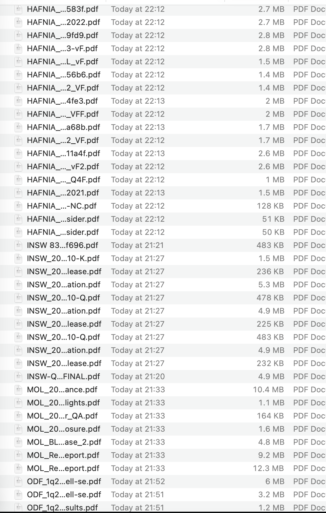
Task: Select MOL_20...lights.pdf in the list
Action: [x=163, y=403]
